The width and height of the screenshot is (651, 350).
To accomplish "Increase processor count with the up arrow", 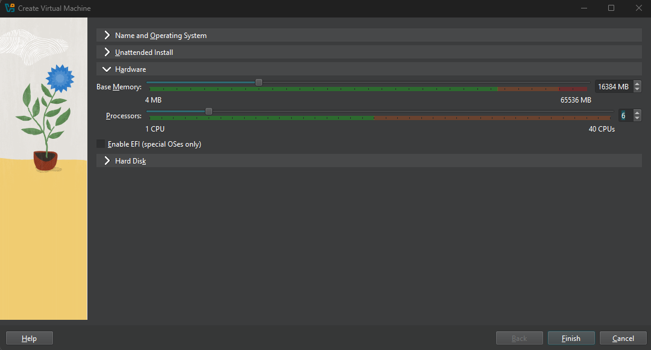I will pyautogui.click(x=638, y=113).
